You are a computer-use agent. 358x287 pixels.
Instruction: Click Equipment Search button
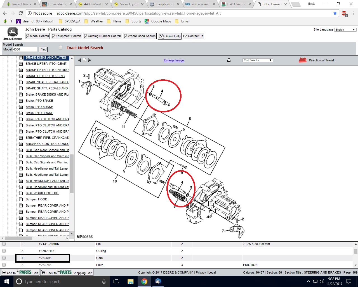[x=66, y=36]
